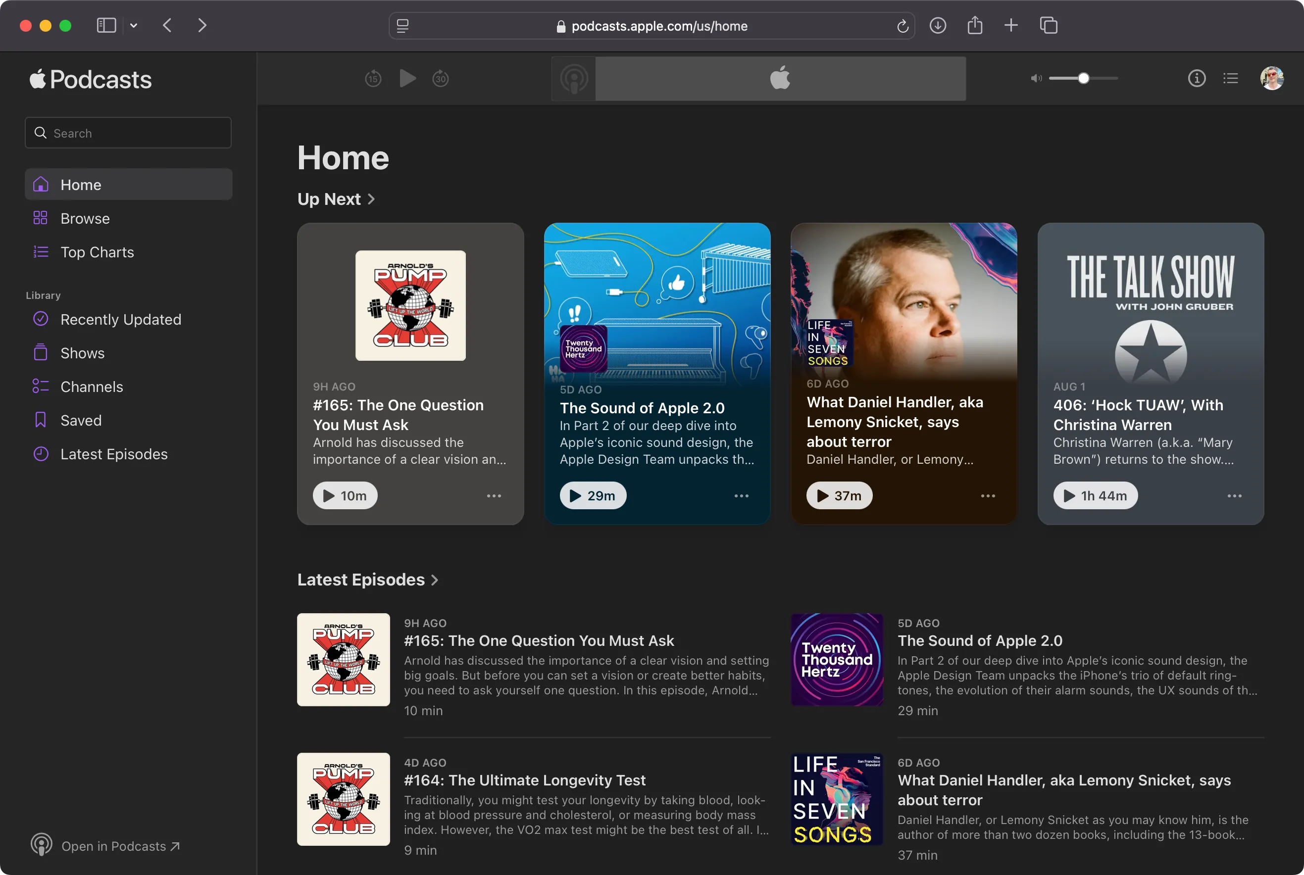
Task: Open Shows in the library
Action: coord(128,353)
